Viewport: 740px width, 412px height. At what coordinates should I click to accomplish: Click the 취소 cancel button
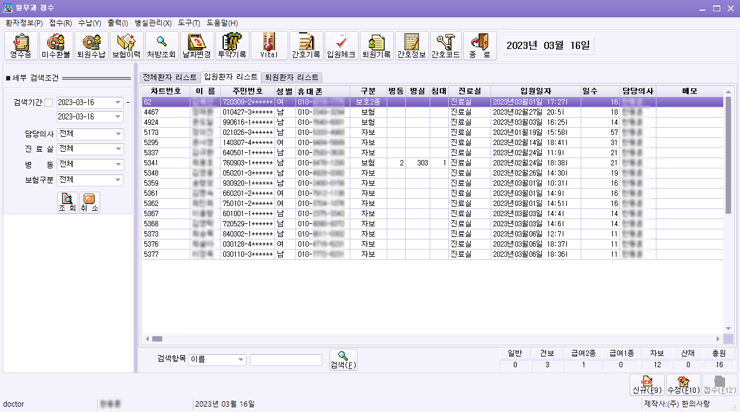coord(90,203)
